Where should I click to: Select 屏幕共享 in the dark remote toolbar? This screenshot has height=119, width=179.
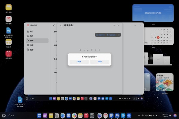(101, 35)
